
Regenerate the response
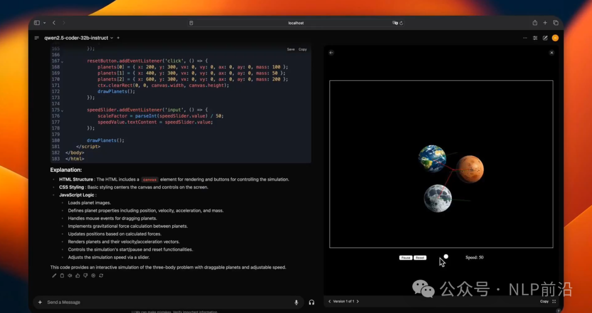tap(101, 276)
